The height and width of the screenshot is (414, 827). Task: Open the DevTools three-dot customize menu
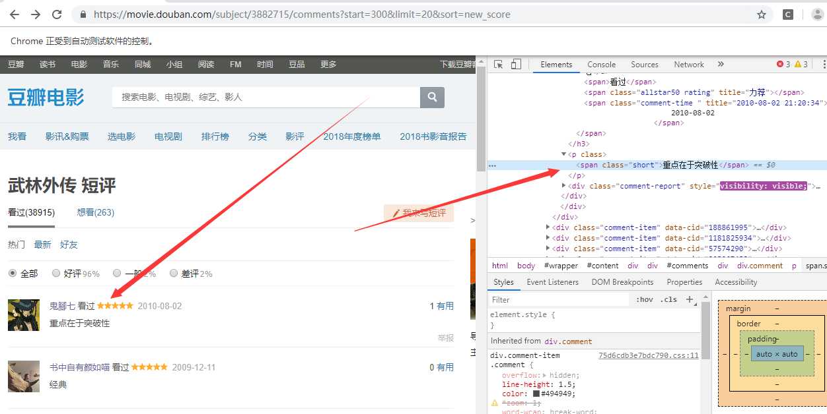[824, 64]
